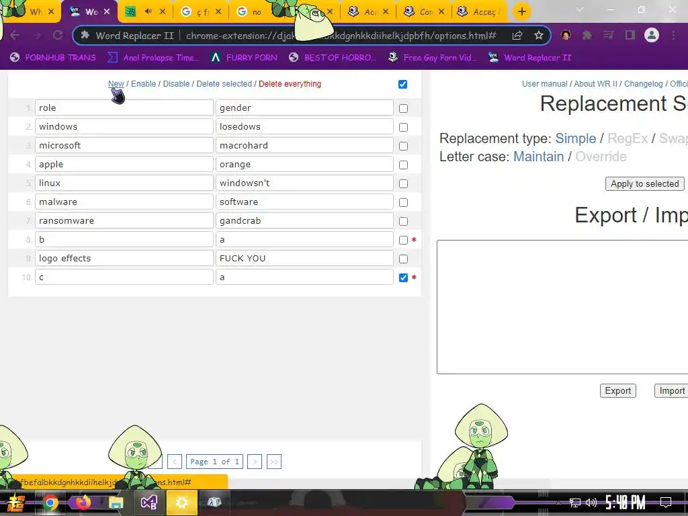Image resolution: width=688 pixels, height=516 pixels.
Task: Open the gear Settings taskbar icon
Action: coord(181,503)
